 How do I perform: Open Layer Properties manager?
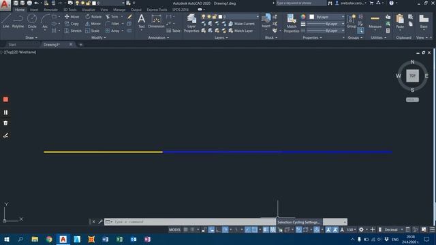tap(191, 23)
